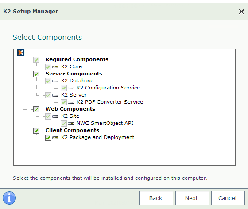Click the K2 logo root icon
This screenshot has height=209, width=248.
coord(21,53)
